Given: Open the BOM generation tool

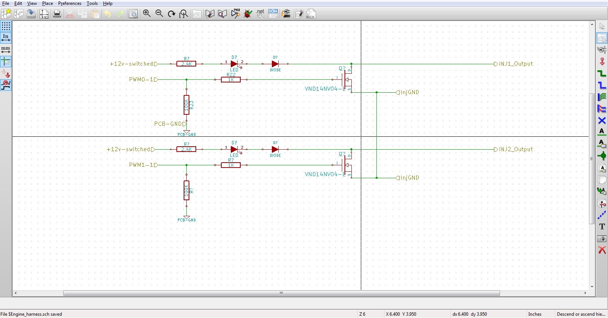Looking at the screenshot, I should coord(273,14).
